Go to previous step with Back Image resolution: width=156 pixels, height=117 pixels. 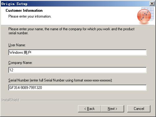click(89, 109)
